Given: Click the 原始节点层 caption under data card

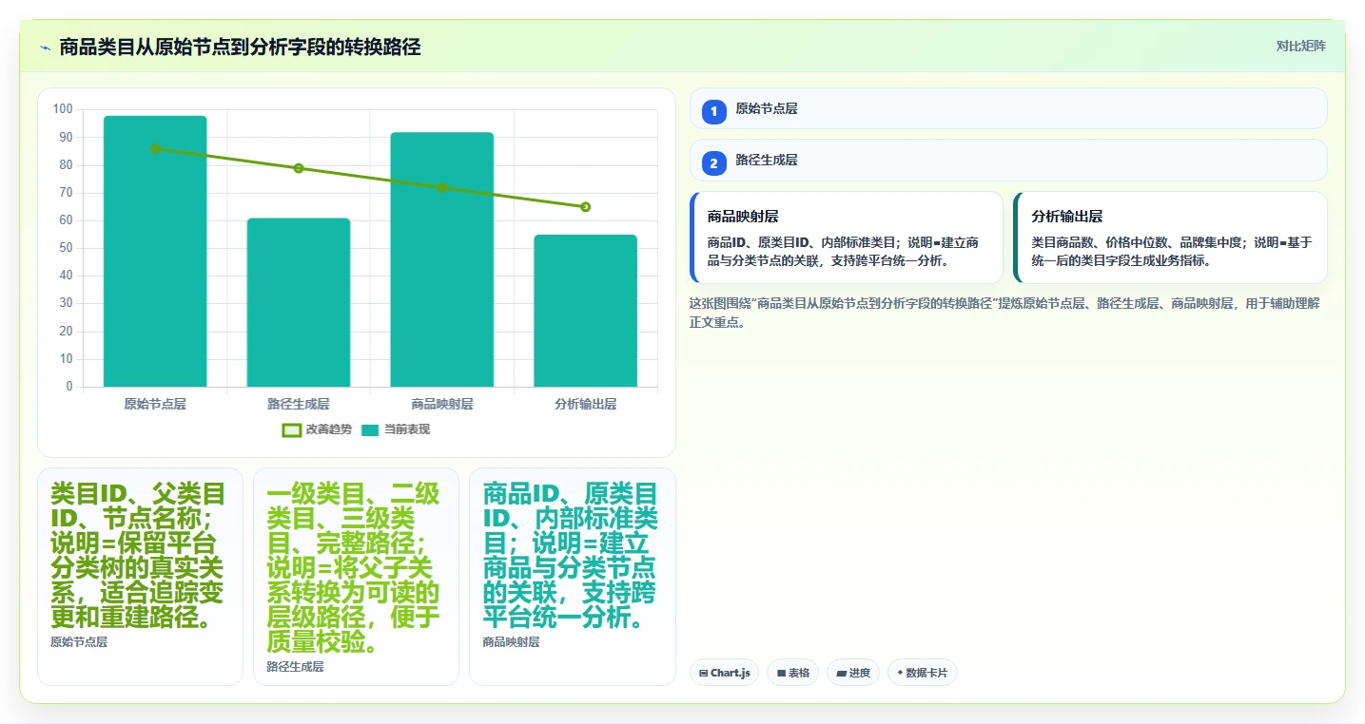Looking at the screenshot, I should [x=79, y=642].
